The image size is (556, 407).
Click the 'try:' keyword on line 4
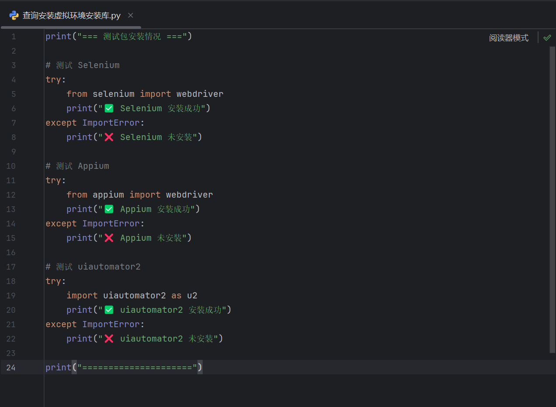pyautogui.click(x=55, y=80)
